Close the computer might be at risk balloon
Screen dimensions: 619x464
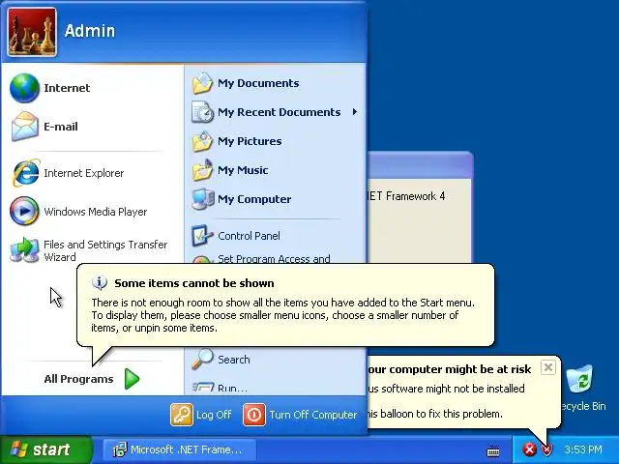[548, 367]
